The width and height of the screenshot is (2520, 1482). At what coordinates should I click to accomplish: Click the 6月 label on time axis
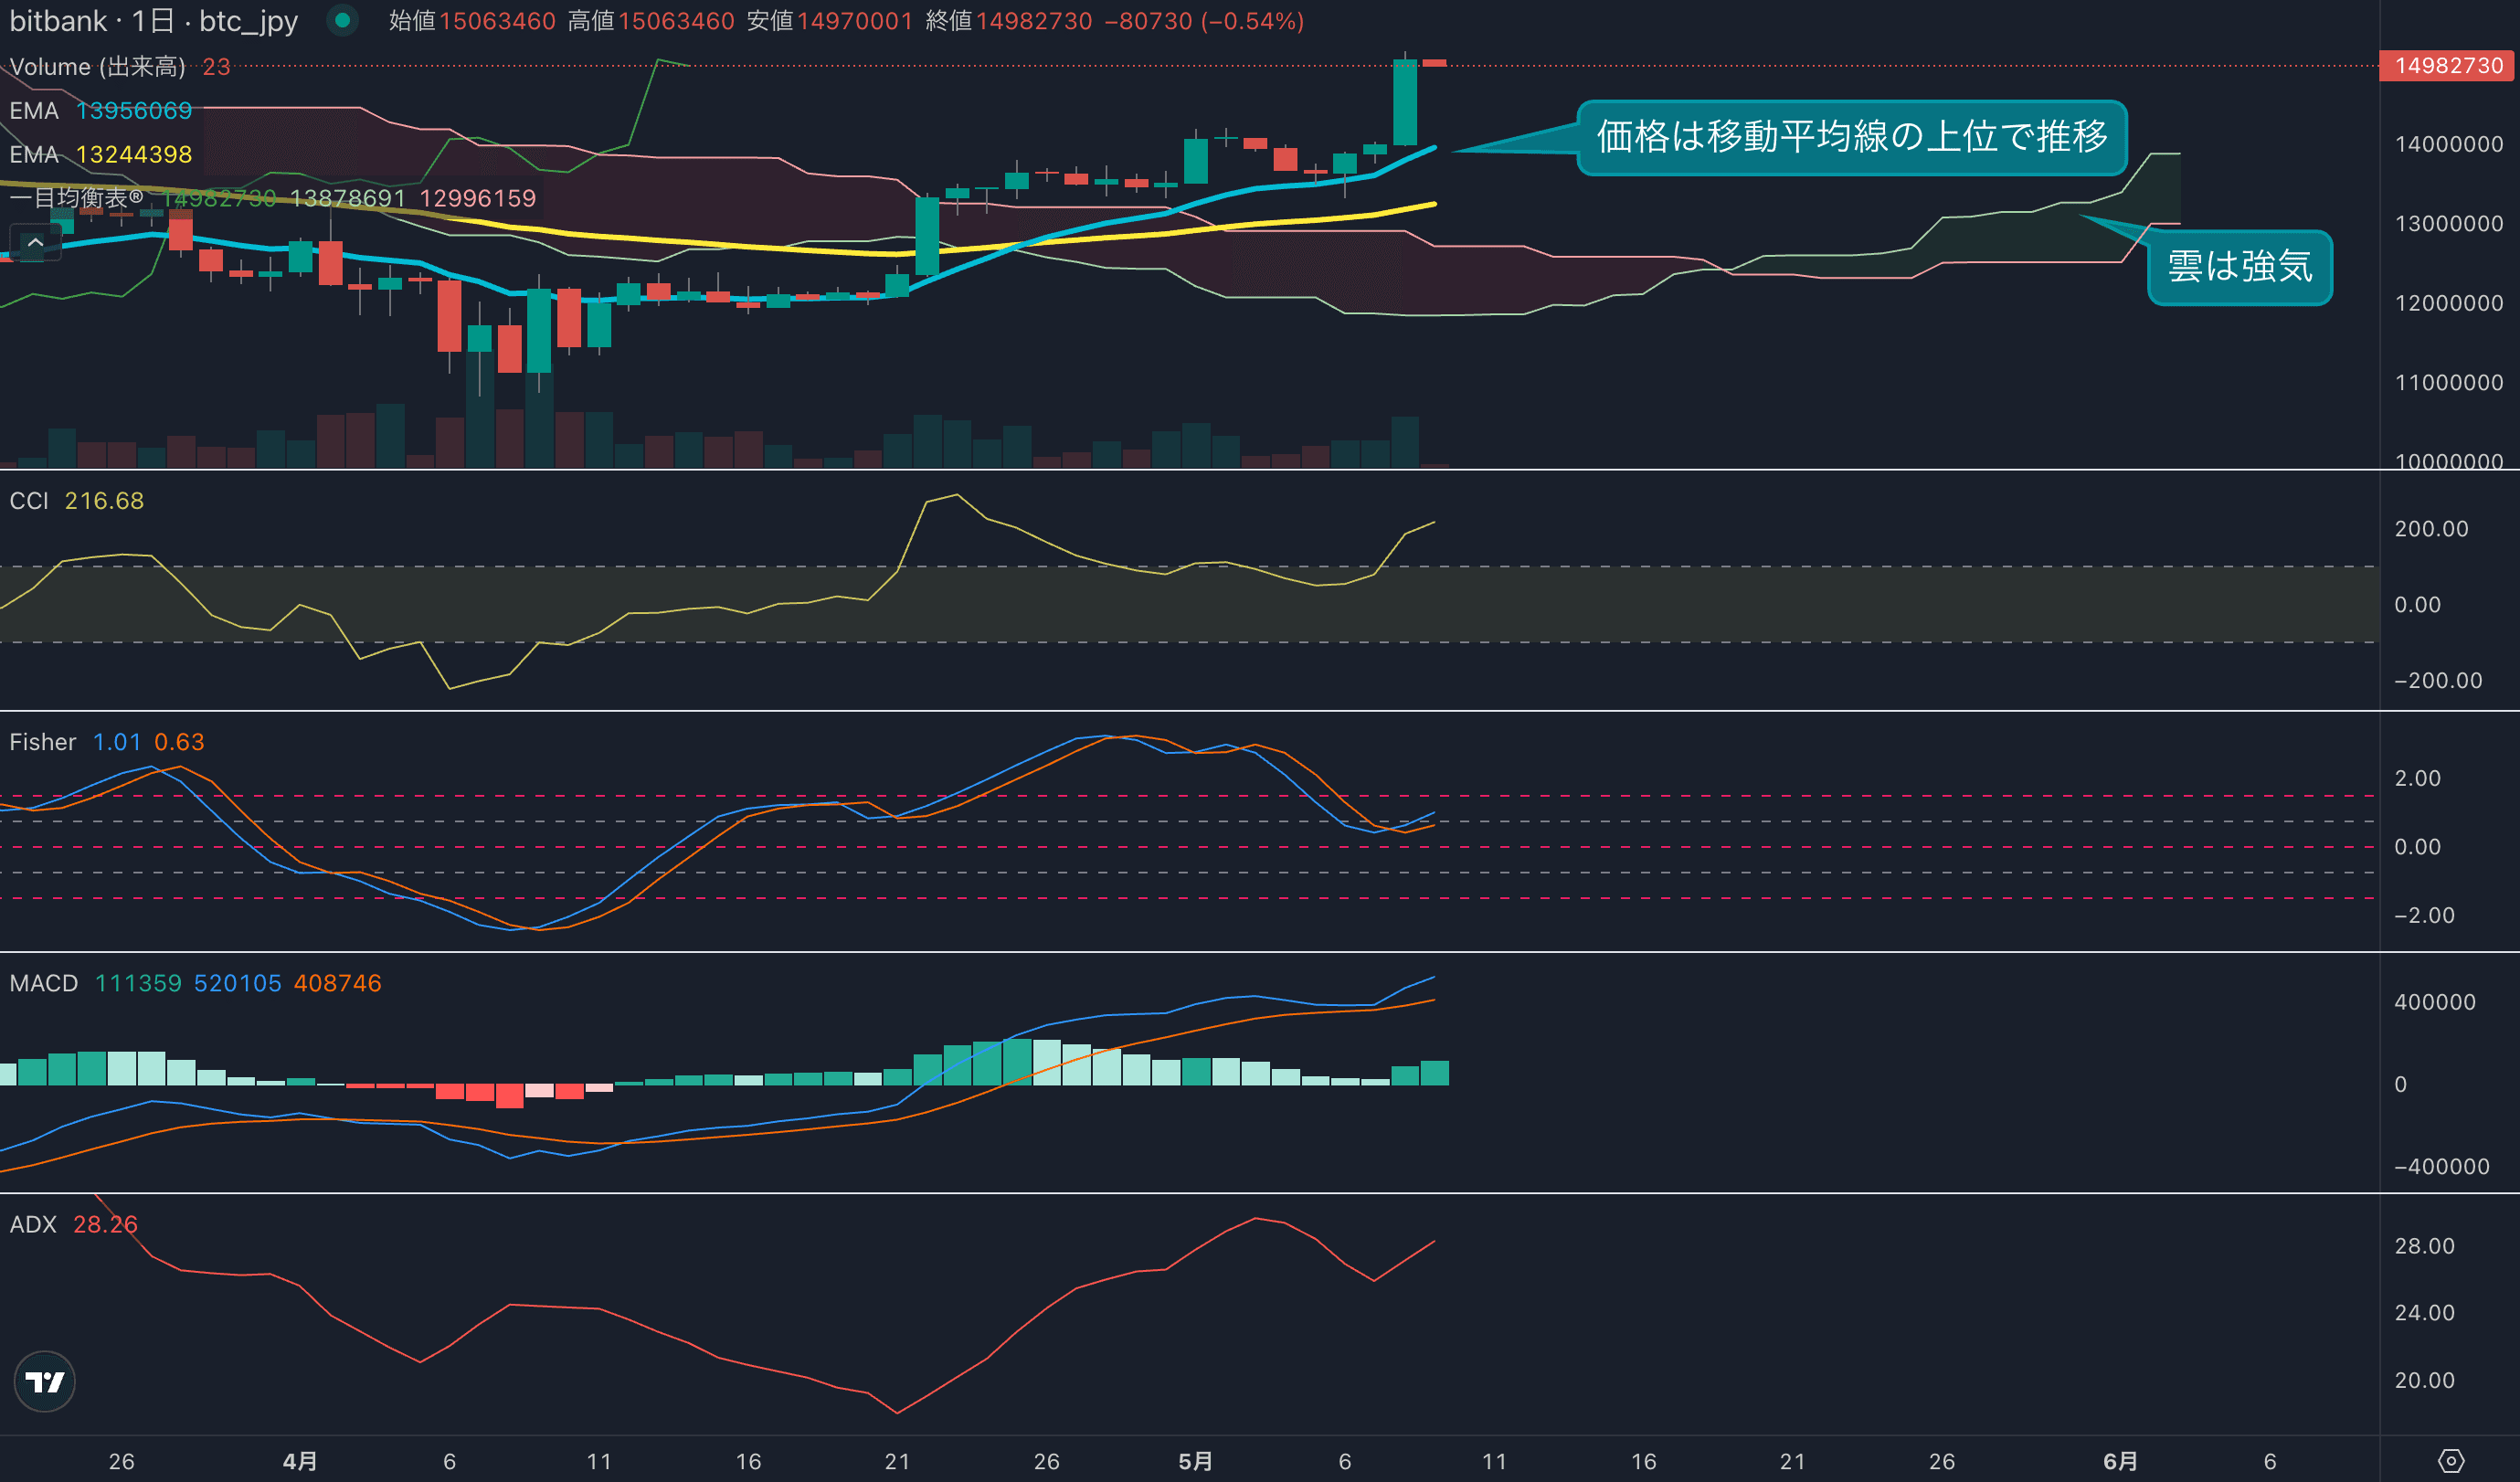click(x=2120, y=1461)
